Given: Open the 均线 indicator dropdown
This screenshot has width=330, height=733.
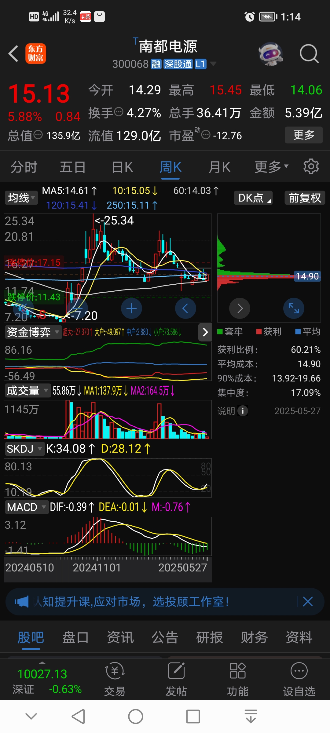Looking at the screenshot, I should [21, 198].
